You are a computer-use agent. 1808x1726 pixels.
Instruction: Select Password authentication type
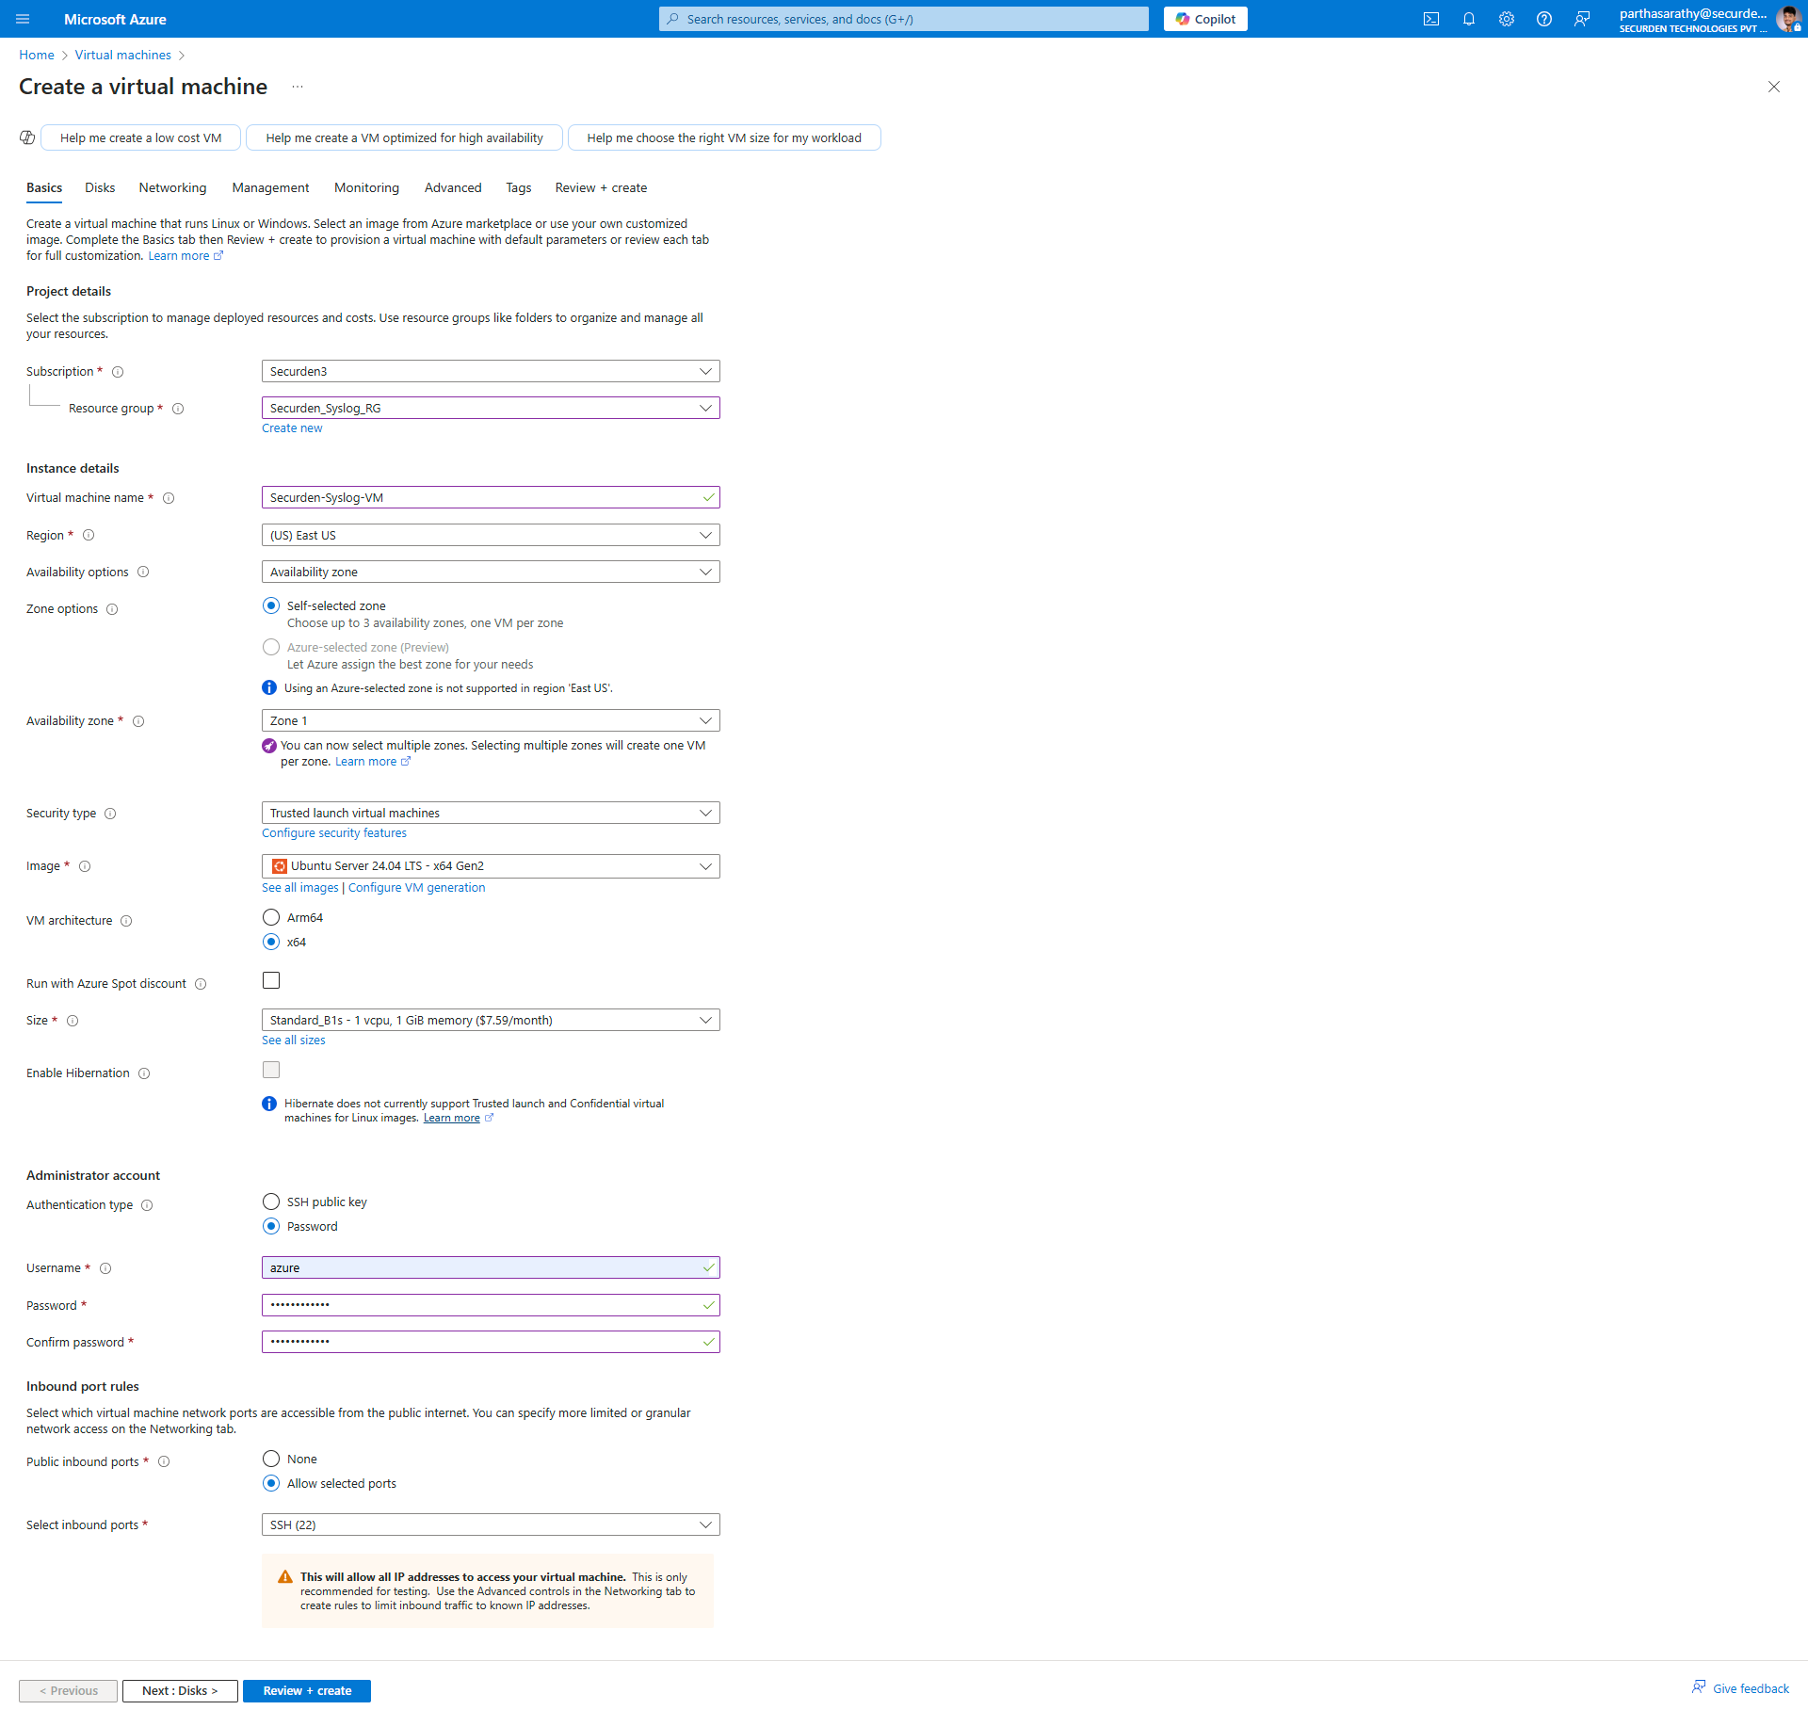click(271, 1226)
